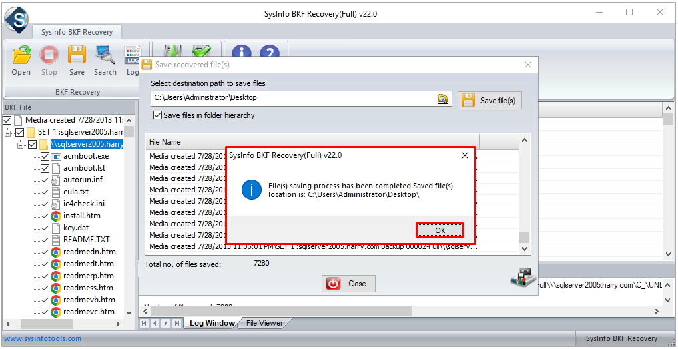Select readmerp.htm in the tree
This screenshot has width=678, height=349.
click(x=89, y=276)
